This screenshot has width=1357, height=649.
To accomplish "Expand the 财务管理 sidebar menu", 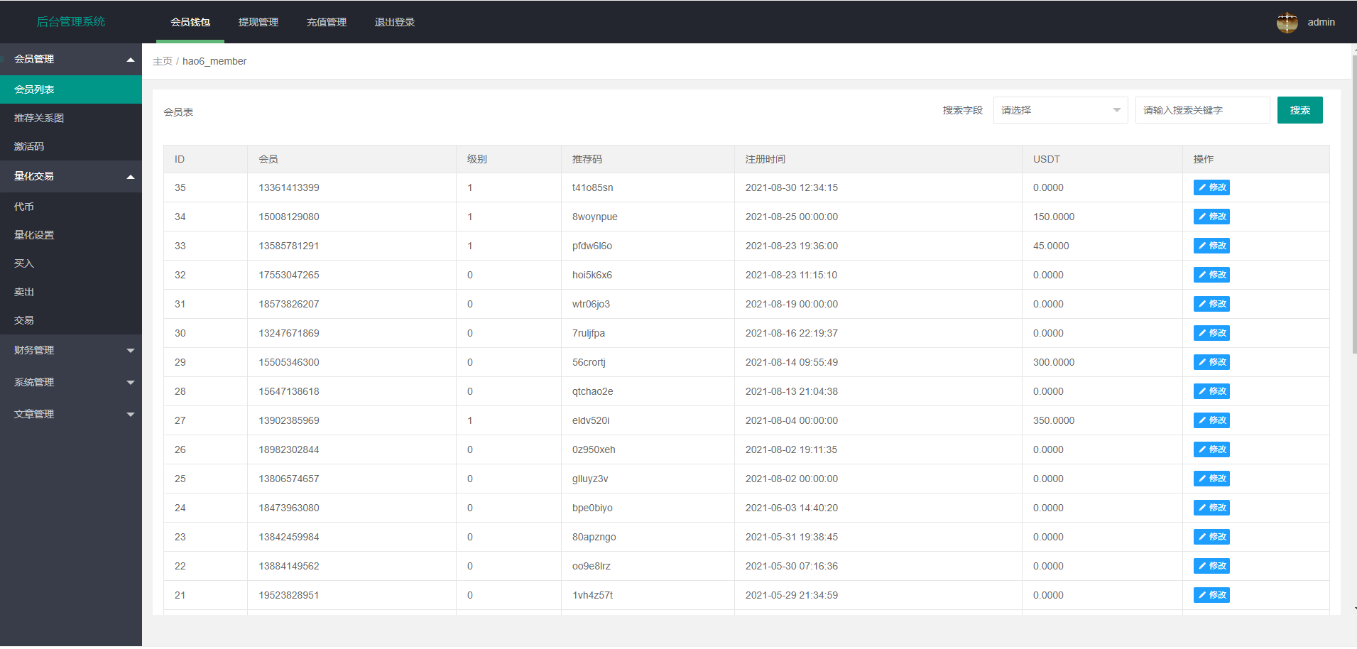I will [x=71, y=350].
